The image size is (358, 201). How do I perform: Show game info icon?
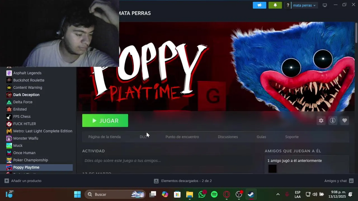[333, 121]
